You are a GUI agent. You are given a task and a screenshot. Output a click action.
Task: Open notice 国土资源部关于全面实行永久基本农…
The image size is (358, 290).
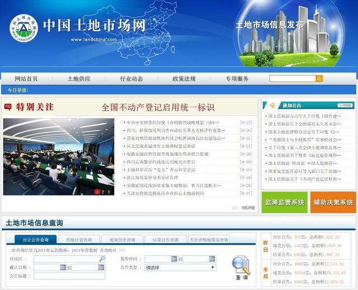point(304,124)
